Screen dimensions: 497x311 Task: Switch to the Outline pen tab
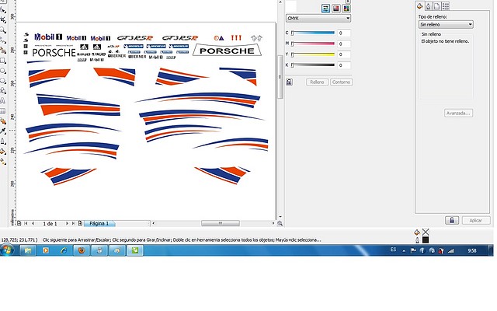pos(429,6)
